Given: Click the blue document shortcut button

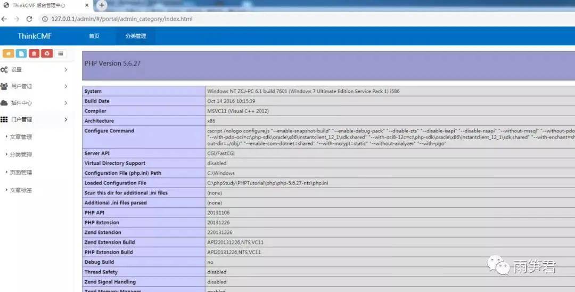Looking at the screenshot, I should (21, 53).
